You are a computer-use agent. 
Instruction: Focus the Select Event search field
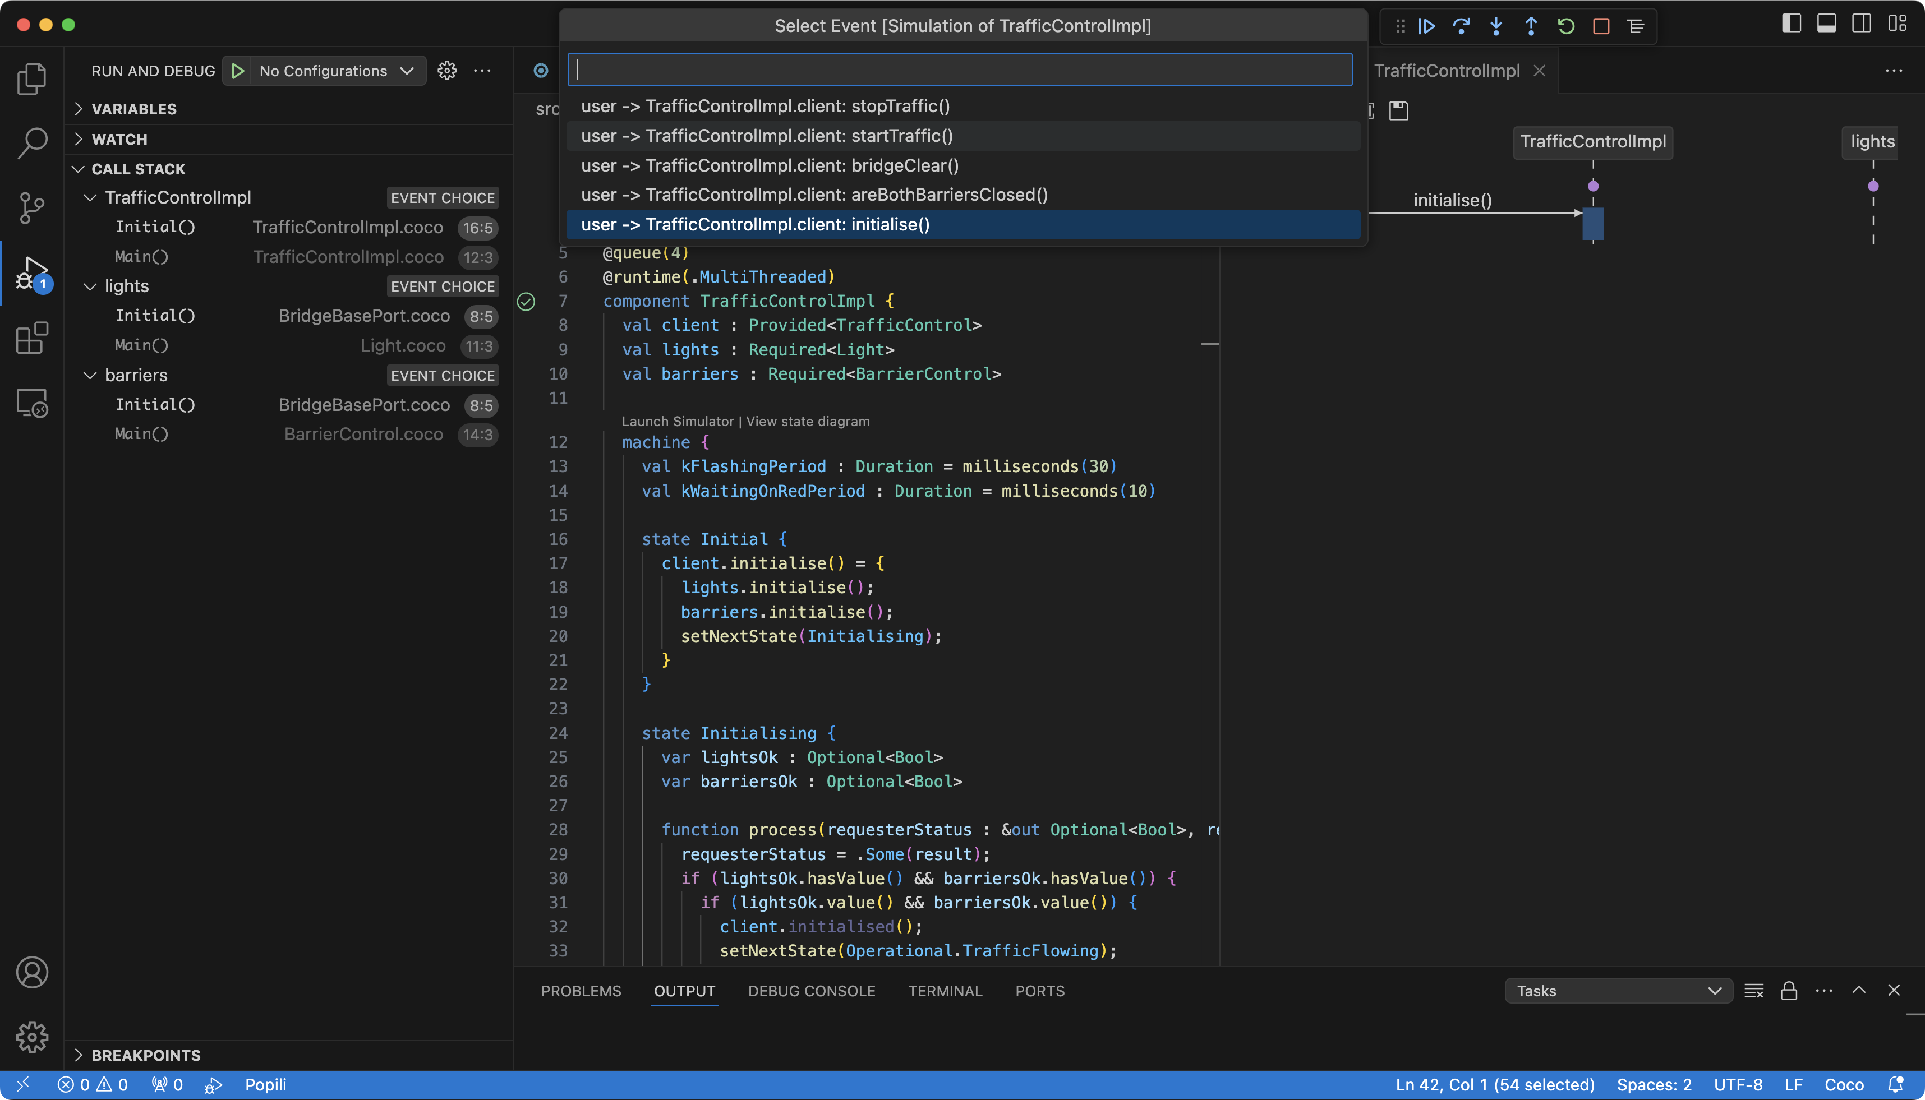click(960, 70)
